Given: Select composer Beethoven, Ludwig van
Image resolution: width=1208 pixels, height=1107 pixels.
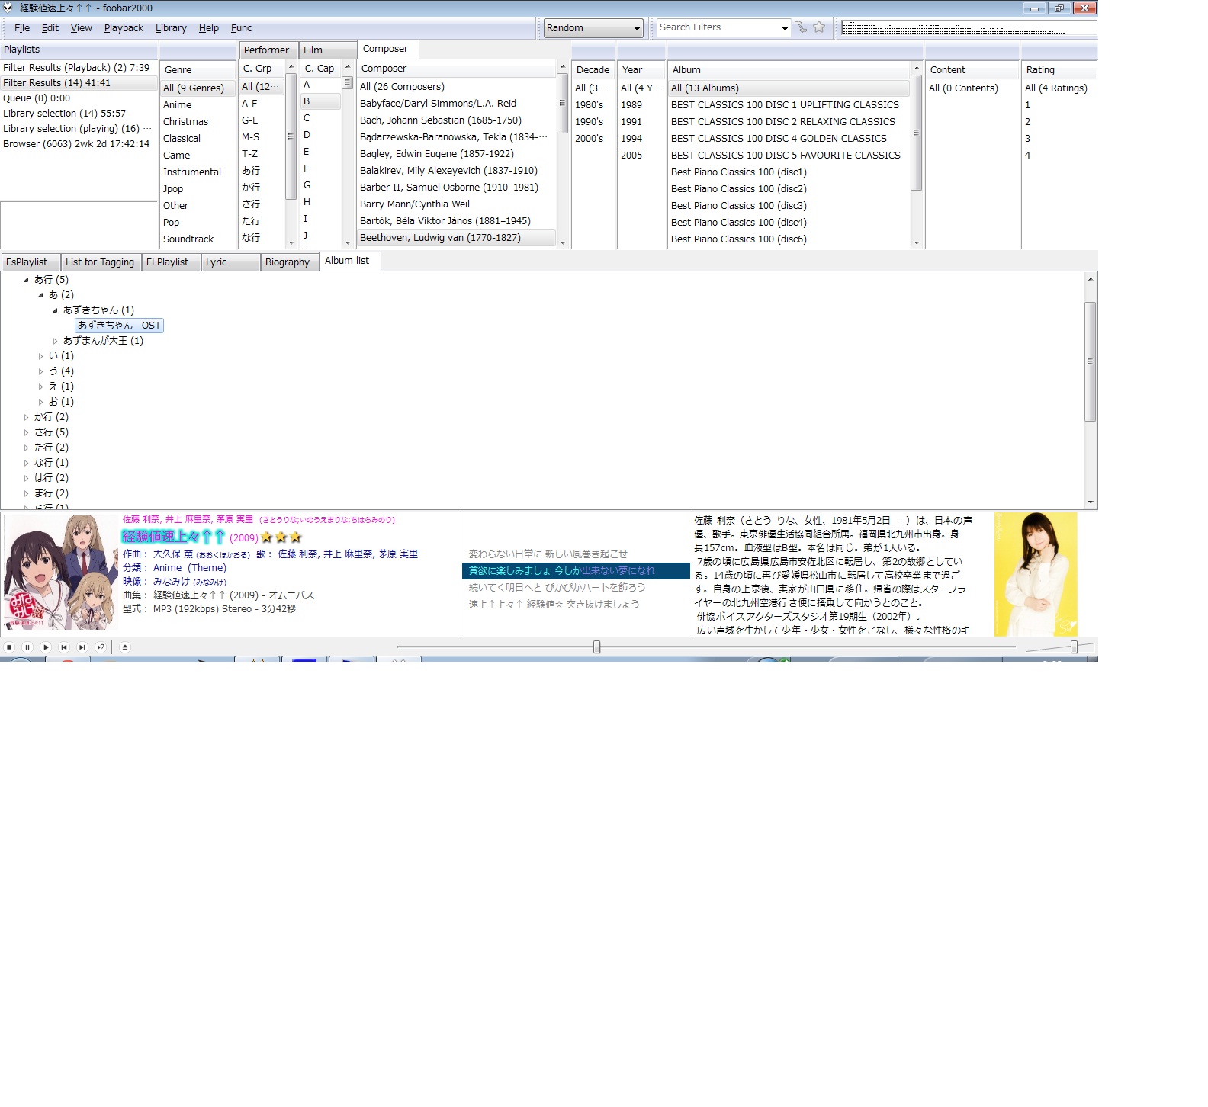Looking at the screenshot, I should point(457,238).
